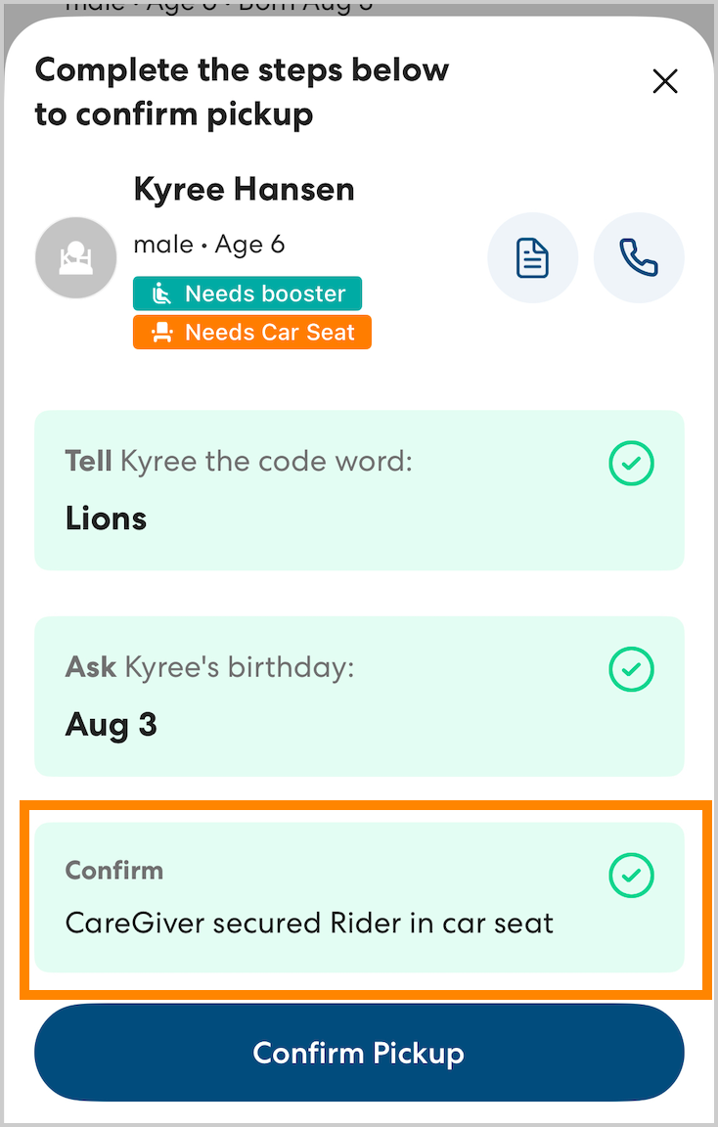Tap Kyree Hansen's avatar picture
The image size is (718, 1127).
pyautogui.click(x=75, y=258)
